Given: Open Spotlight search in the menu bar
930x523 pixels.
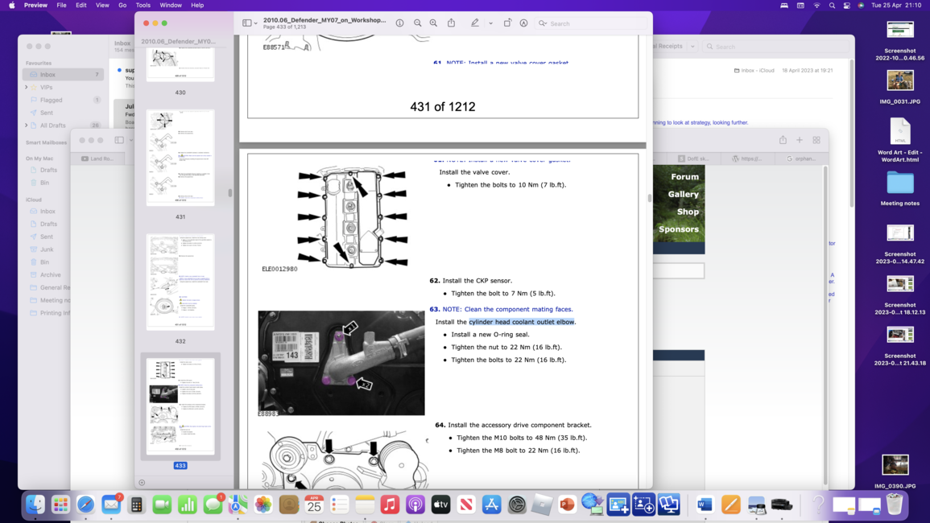Looking at the screenshot, I should [x=832, y=6].
